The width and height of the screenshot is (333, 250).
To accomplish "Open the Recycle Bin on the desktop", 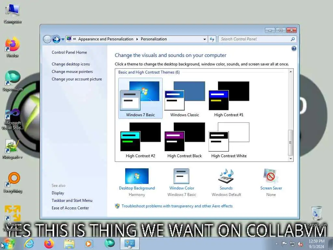I will pyautogui.click(x=317, y=216).
